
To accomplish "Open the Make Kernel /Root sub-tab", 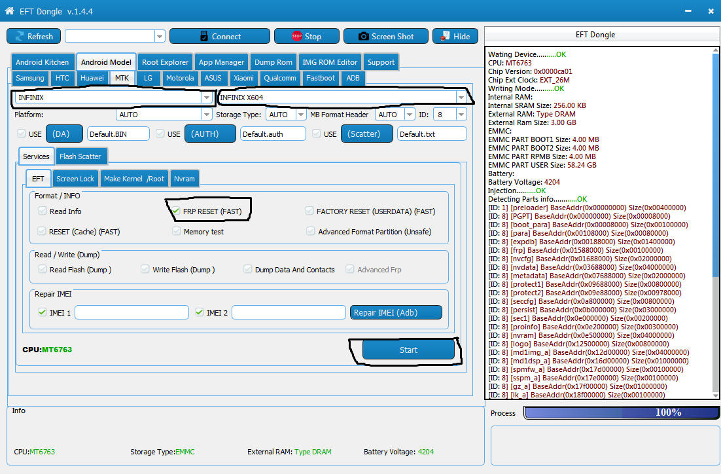I will coord(134,179).
